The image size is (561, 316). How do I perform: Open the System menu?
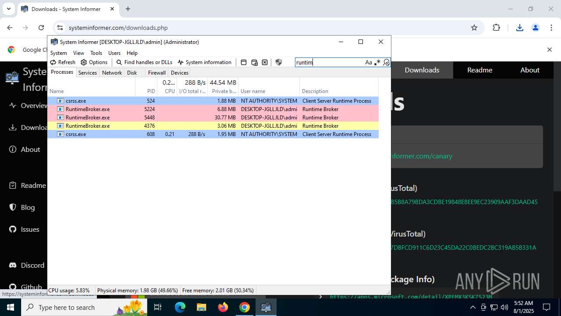tap(59, 53)
